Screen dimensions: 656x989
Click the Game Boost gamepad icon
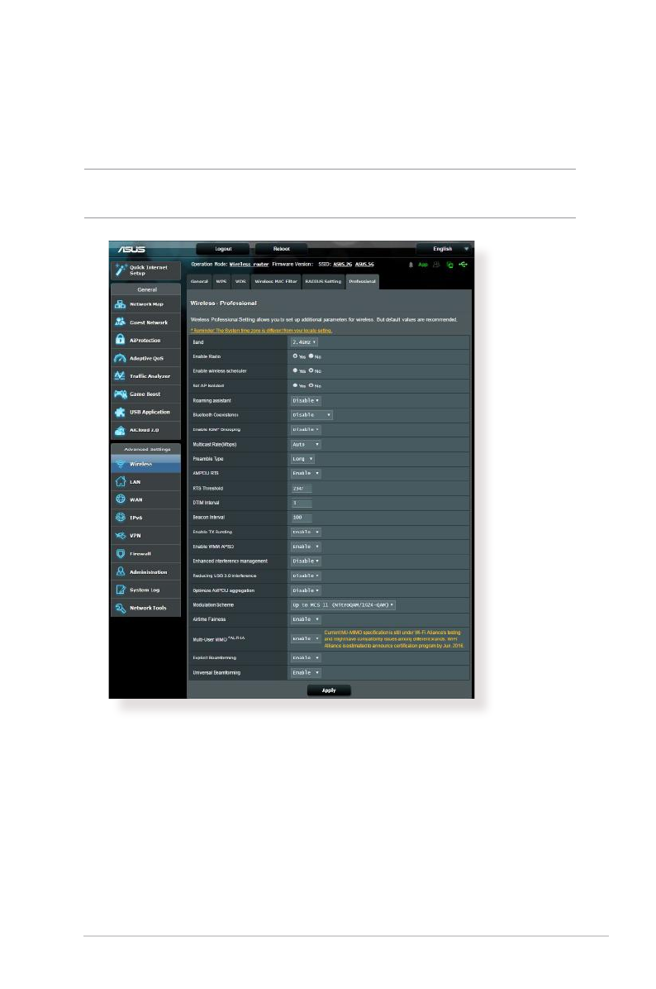point(121,394)
